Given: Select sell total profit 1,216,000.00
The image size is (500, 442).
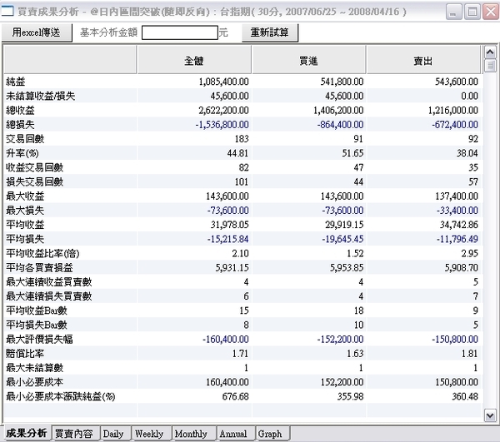Looking at the screenshot, I should coord(453,110).
